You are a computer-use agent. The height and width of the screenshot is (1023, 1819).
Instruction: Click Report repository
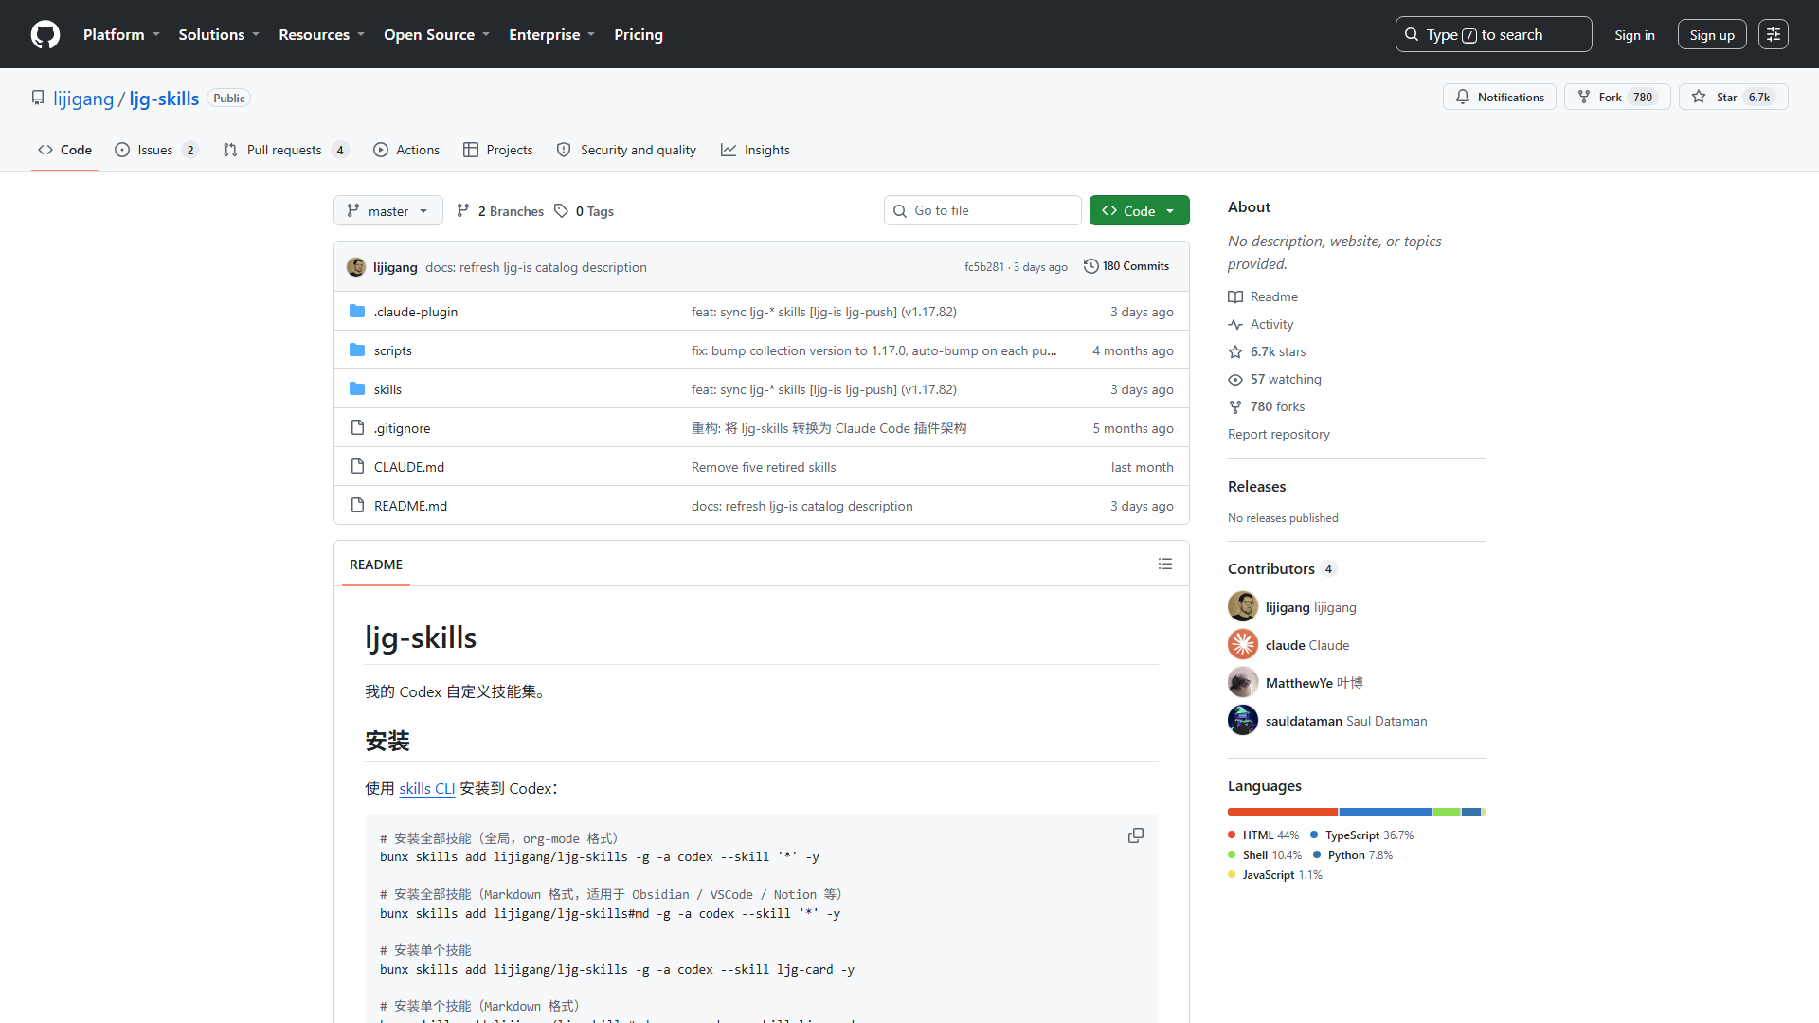(x=1279, y=434)
